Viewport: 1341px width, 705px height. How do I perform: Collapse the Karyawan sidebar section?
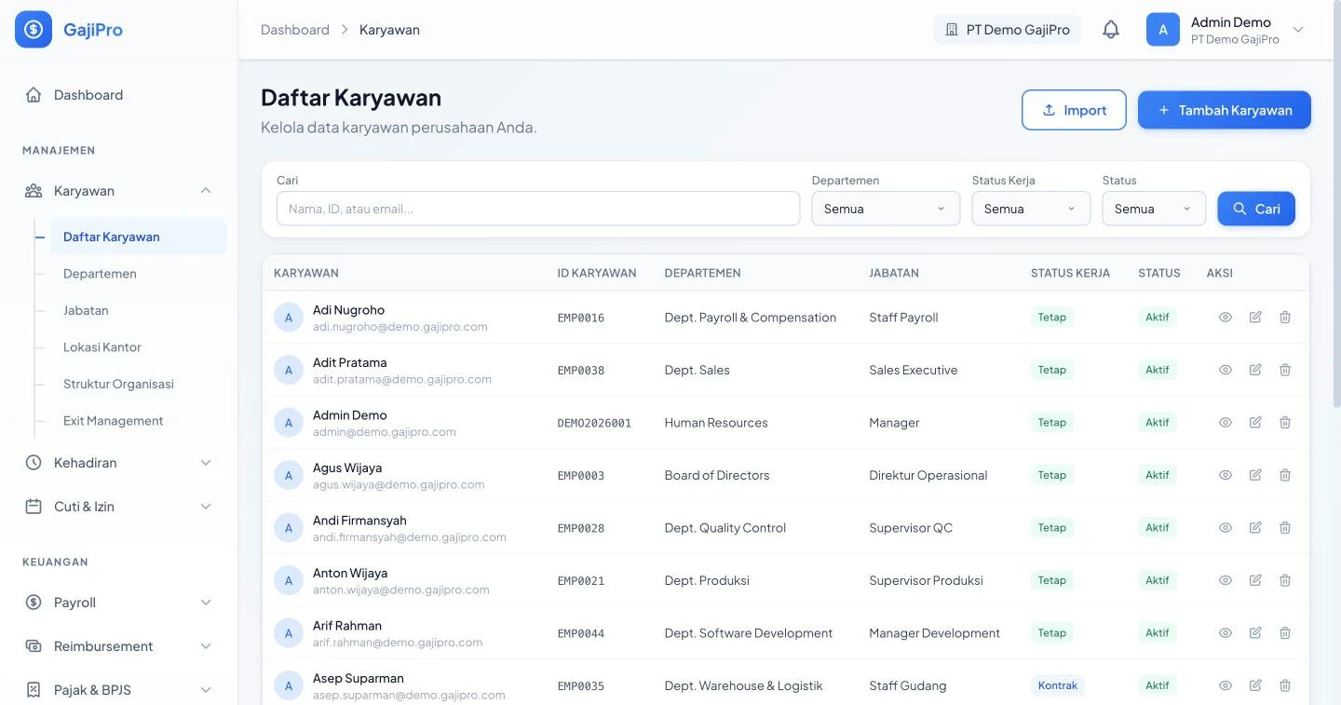[119, 191]
